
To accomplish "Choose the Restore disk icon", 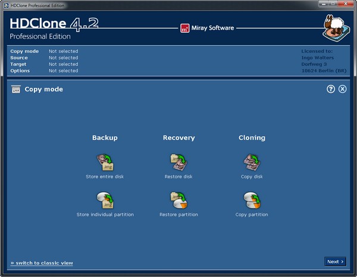I will pyautogui.click(x=178, y=162).
